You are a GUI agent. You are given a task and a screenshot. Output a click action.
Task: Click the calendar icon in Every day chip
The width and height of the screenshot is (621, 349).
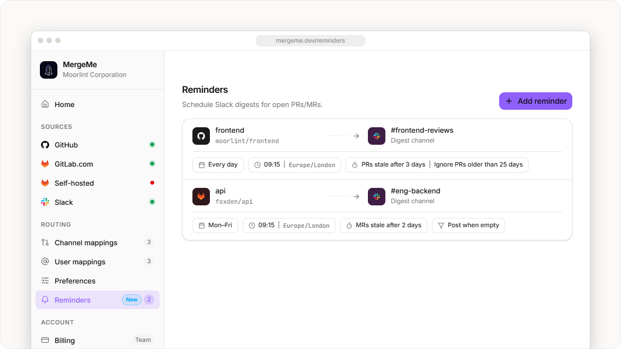202,164
